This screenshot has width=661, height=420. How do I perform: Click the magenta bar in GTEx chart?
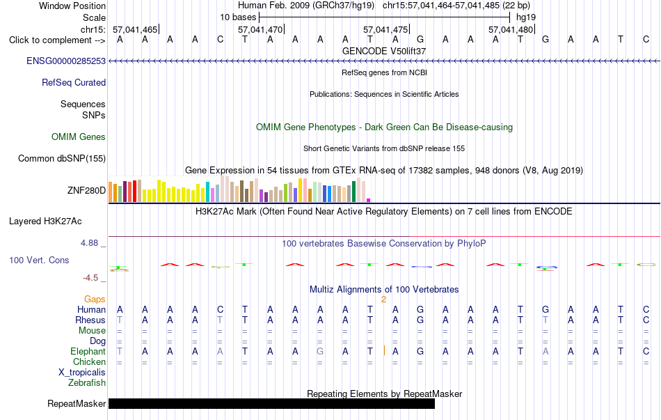369,201
